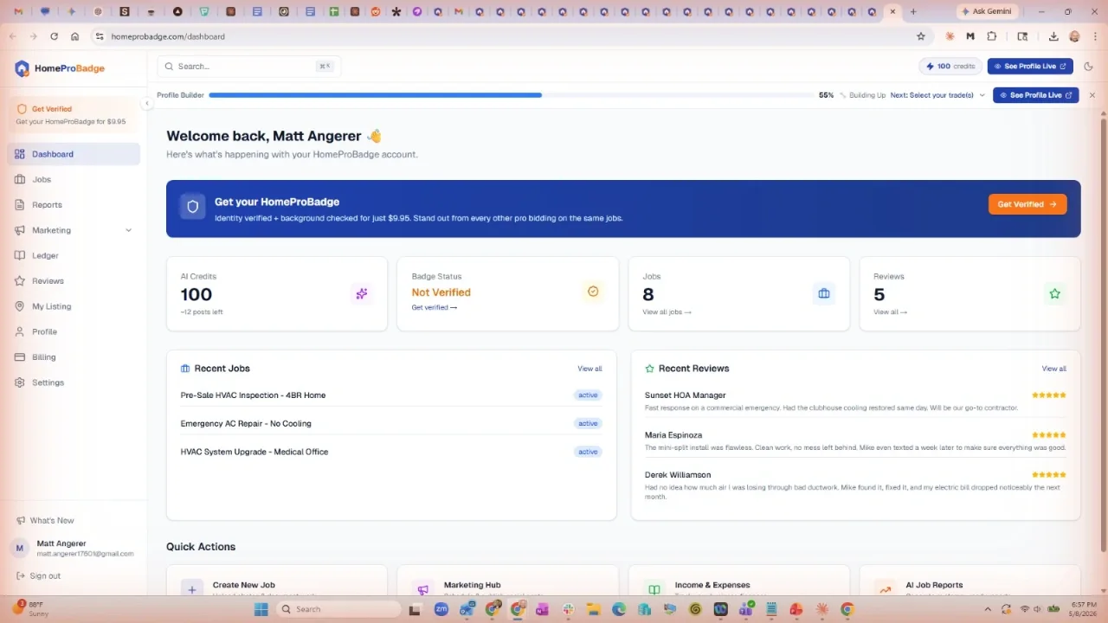The height and width of the screenshot is (623, 1108).
Task: Collapse the sidebar with the chevron handle
Action: point(147,103)
